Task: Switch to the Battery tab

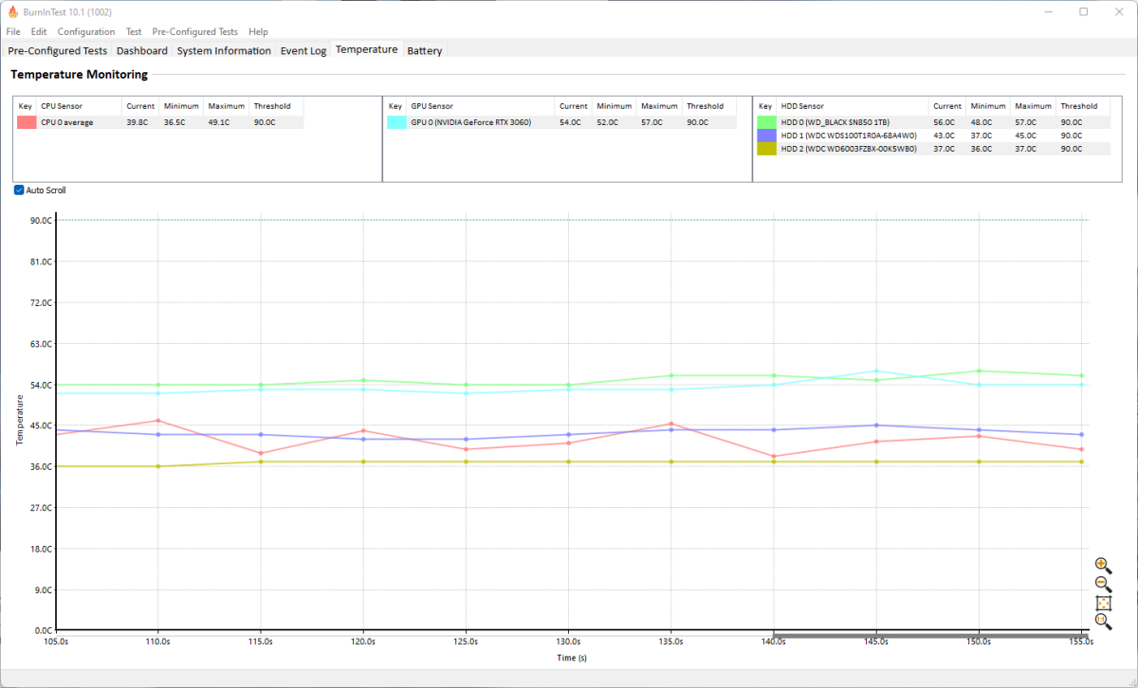Action: (424, 50)
